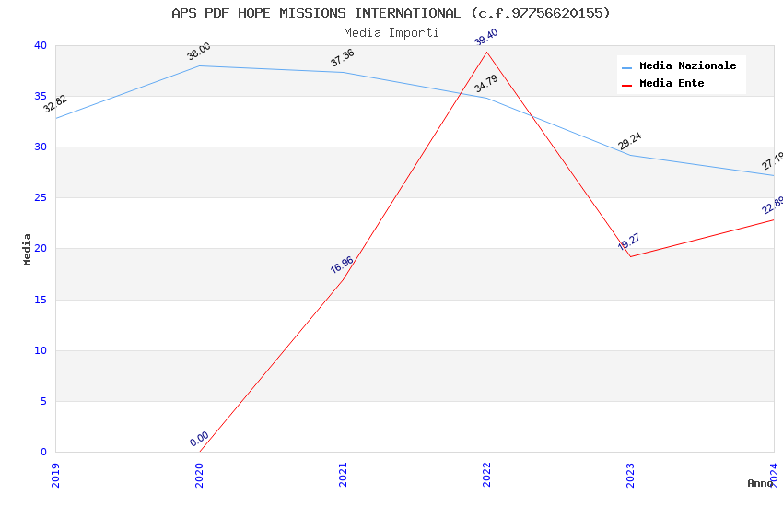This screenshot has height=507, width=783.
Task: Click the 2019 x-axis year label
Action: pos(56,476)
